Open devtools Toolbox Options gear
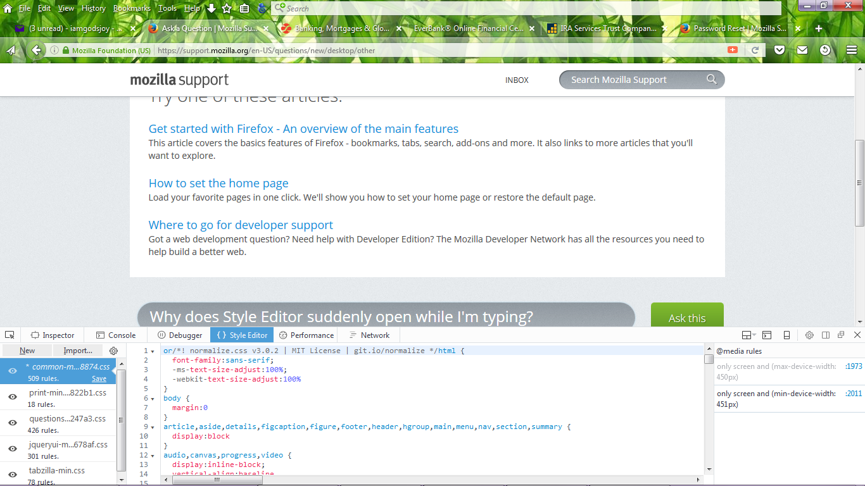The image size is (865, 486). [809, 335]
